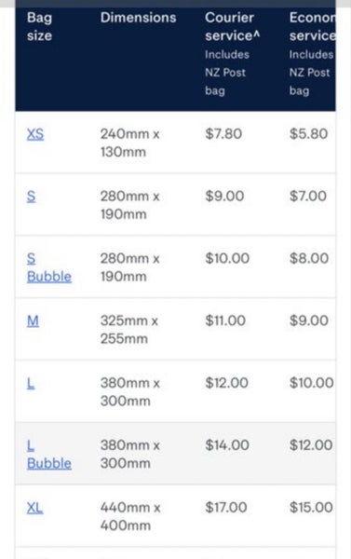Open the L bag size link
This screenshot has width=351, height=559.
pos(31,383)
